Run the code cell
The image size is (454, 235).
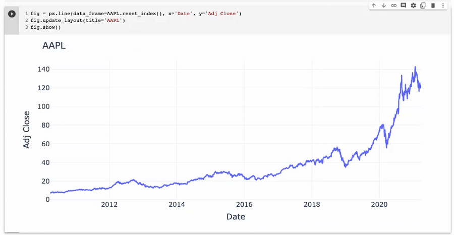click(x=12, y=14)
